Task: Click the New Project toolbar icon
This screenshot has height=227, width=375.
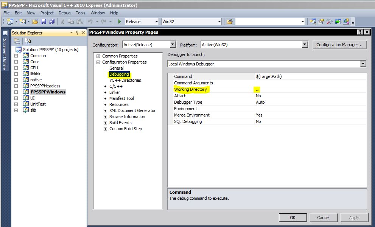Action: pyautogui.click(x=10, y=22)
